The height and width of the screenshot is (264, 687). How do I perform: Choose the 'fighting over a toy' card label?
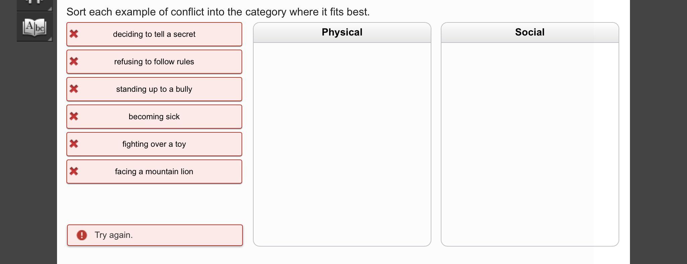pos(154,144)
